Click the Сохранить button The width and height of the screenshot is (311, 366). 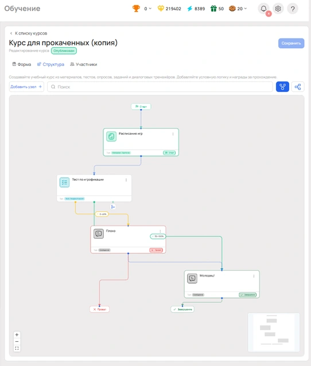point(291,43)
